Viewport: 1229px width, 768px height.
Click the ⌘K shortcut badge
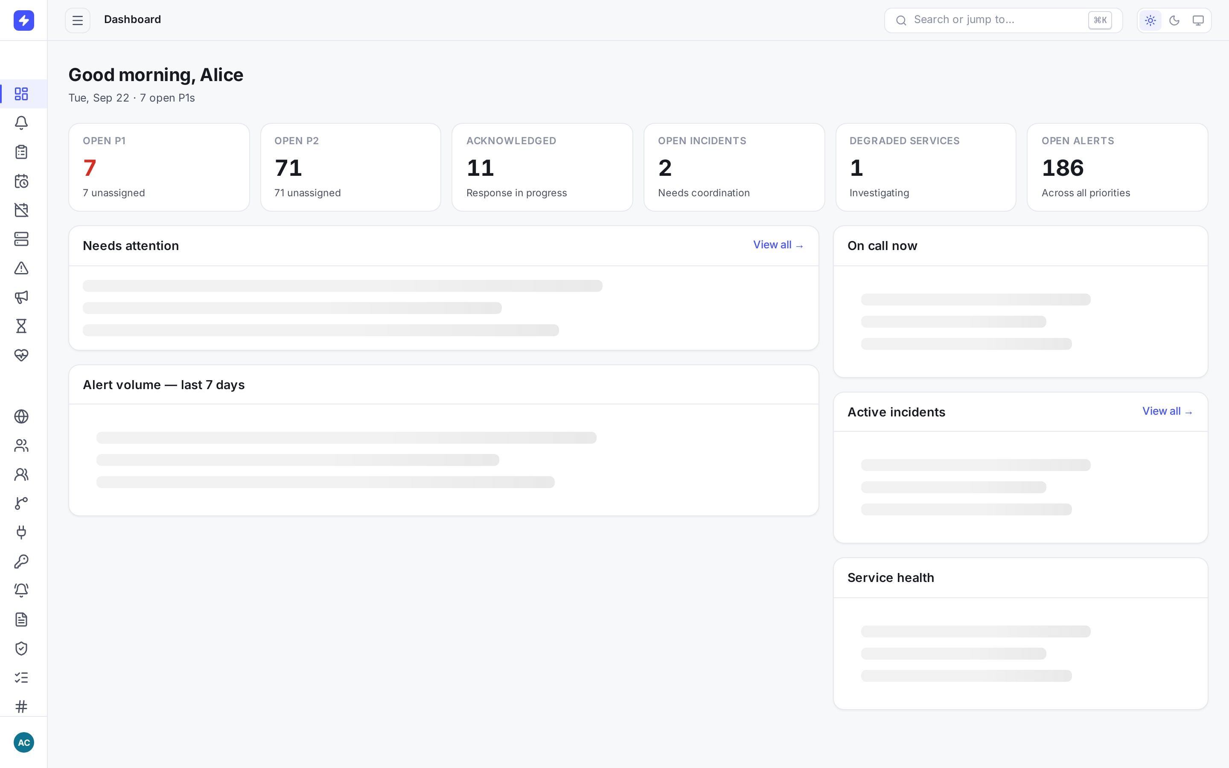[1100, 20]
